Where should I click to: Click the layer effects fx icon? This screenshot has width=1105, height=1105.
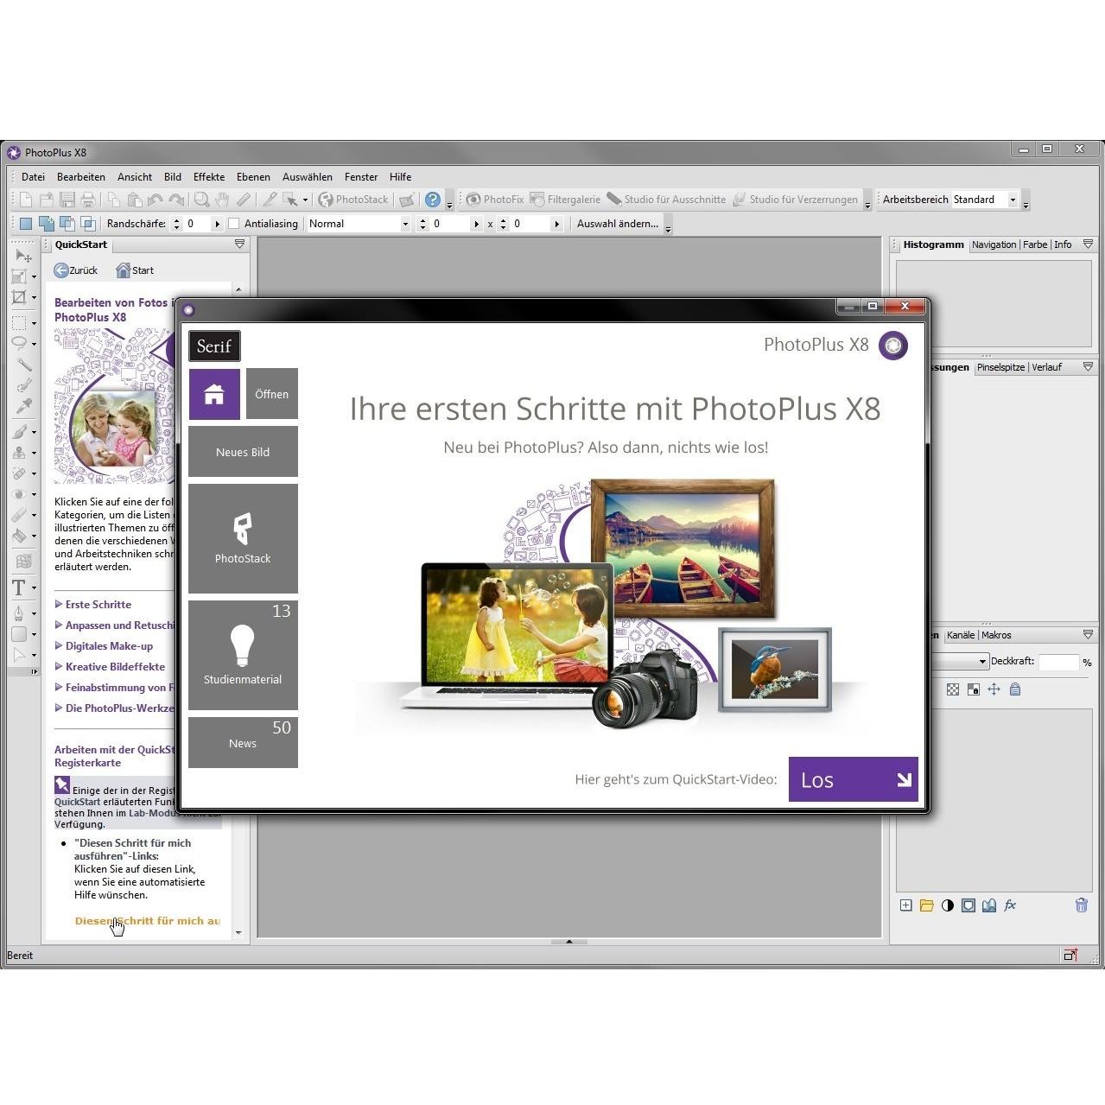pyautogui.click(x=1010, y=905)
